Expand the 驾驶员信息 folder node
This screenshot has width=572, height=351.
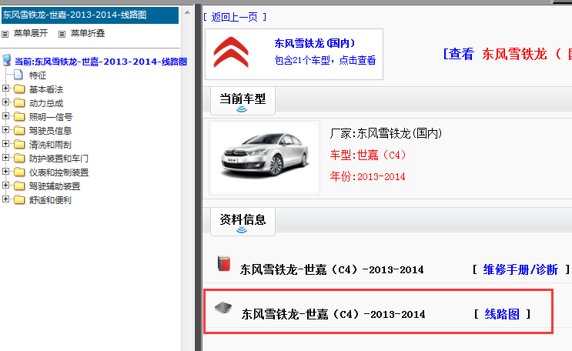pyautogui.click(x=5, y=130)
